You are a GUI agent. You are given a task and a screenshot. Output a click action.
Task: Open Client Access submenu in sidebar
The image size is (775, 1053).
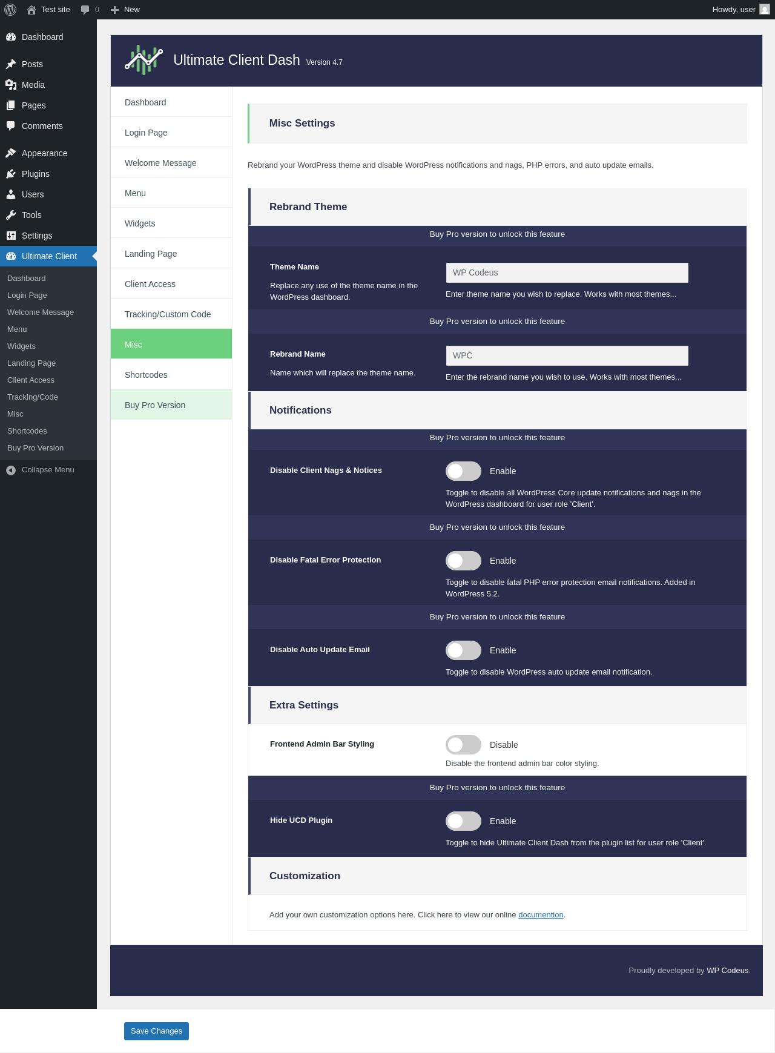[x=48, y=380]
